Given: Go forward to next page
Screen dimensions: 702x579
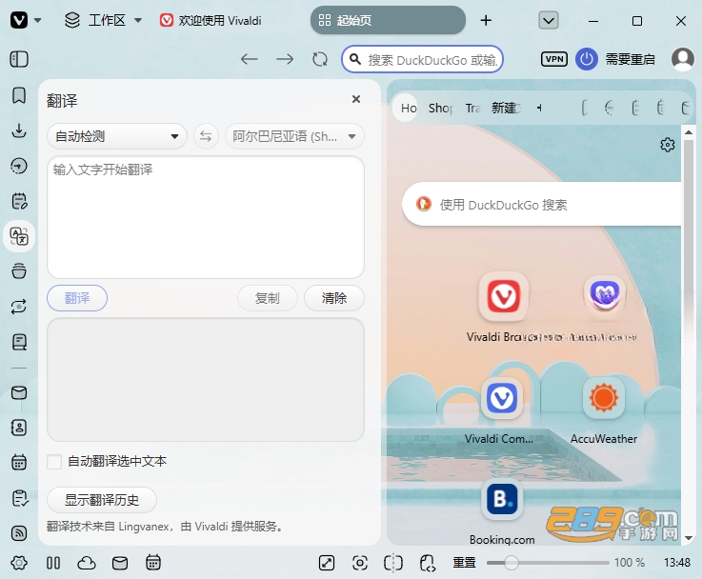Looking at the screenshot, I should pos(285,59).
